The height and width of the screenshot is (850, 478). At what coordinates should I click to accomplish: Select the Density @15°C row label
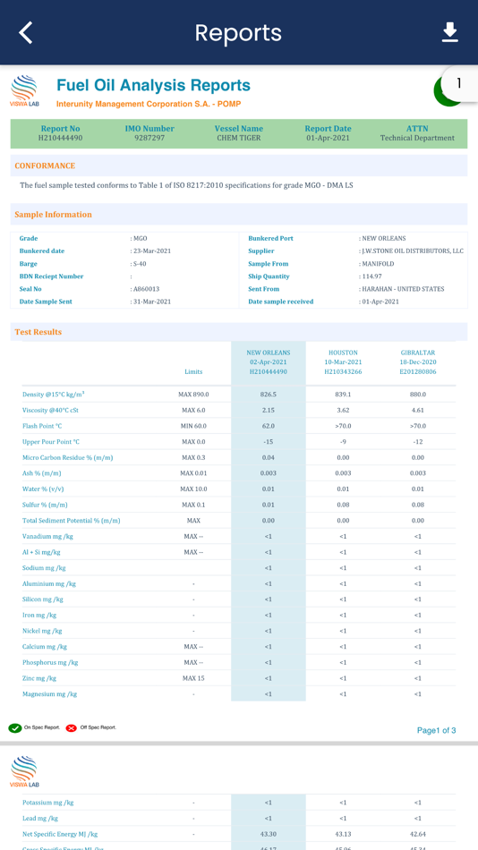(x=53, y=394)
